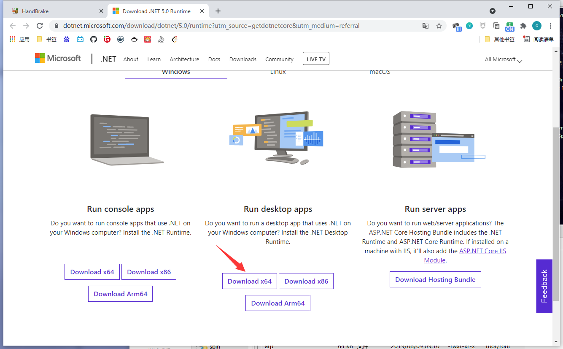Toggle the extension showing ON badge

pos(510,26)
